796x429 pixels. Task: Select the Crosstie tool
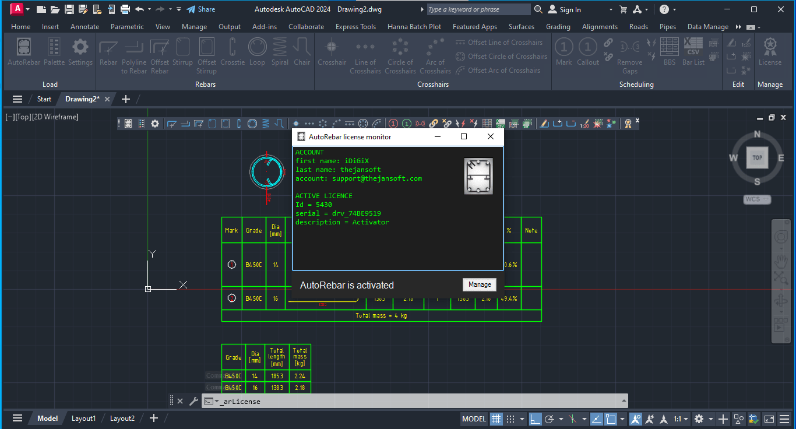click(233, 52)
